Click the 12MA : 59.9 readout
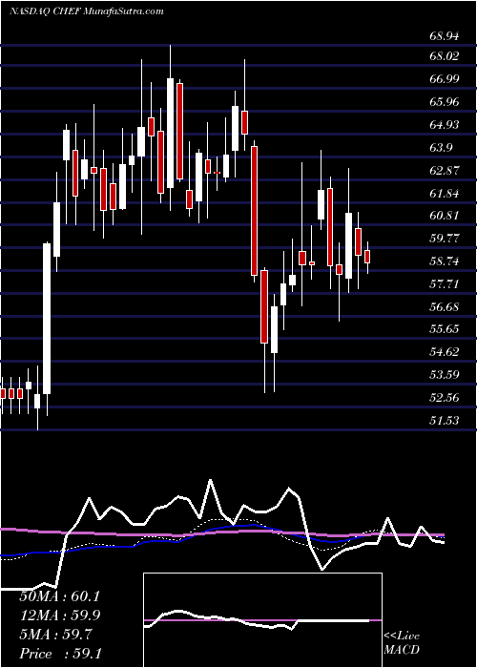 (x=59, y=616)
